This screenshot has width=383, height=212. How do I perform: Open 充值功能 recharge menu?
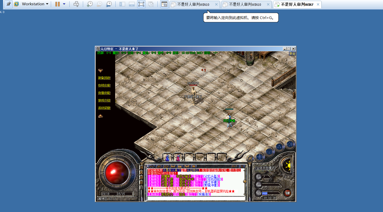[104, 93]
